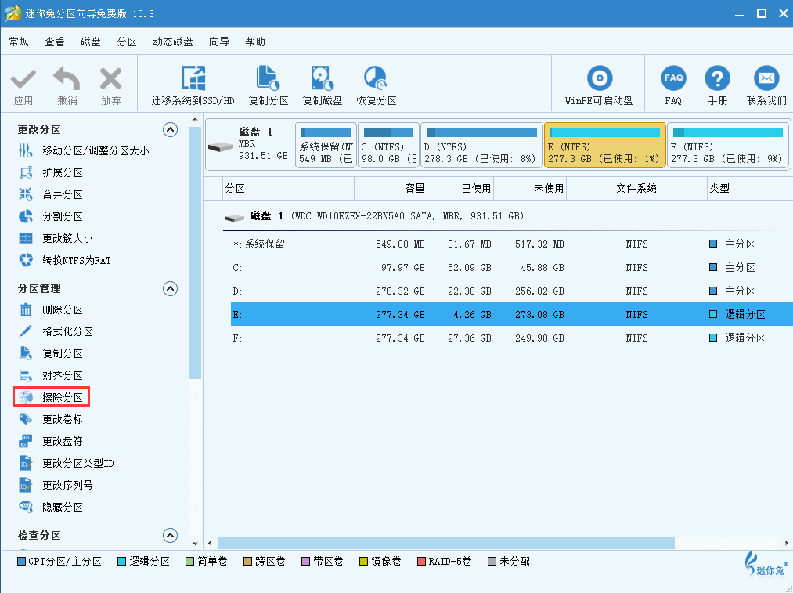Open the 磁盘 menu
Viewport: 793px width, 593px height.
91,42
